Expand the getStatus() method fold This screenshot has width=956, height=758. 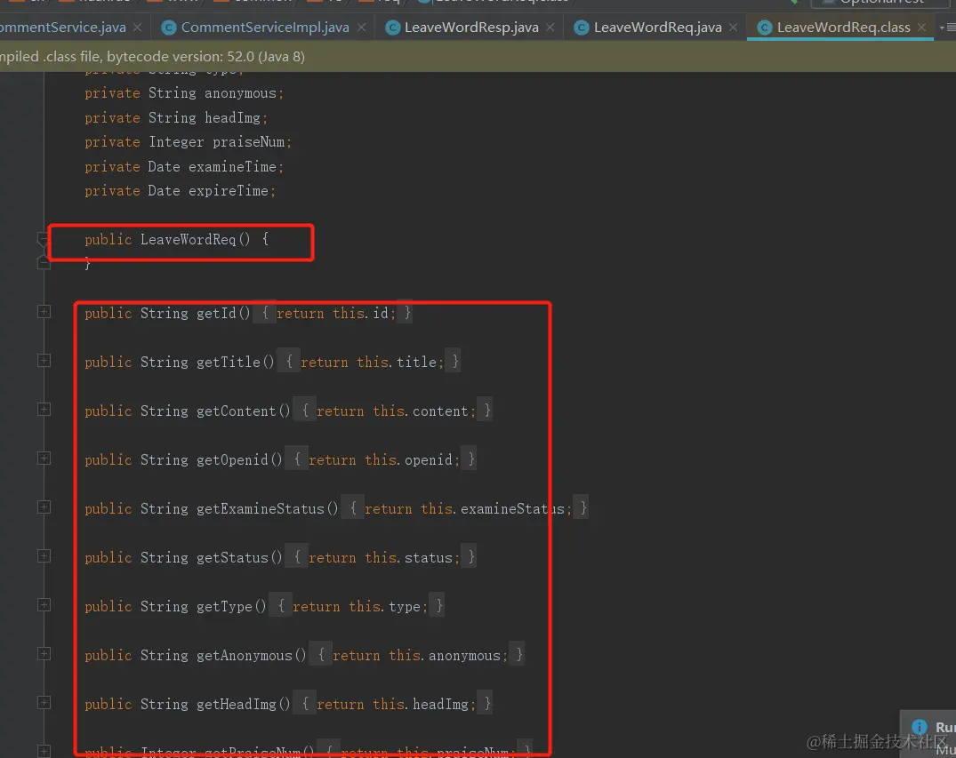point(44,556)
